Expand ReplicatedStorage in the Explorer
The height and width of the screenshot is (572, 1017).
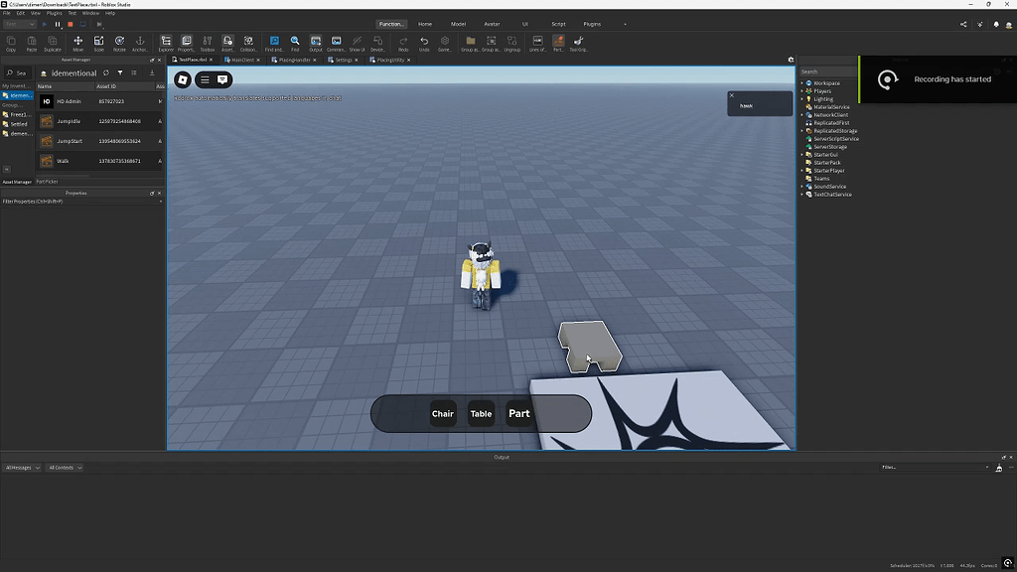point(801,130)
